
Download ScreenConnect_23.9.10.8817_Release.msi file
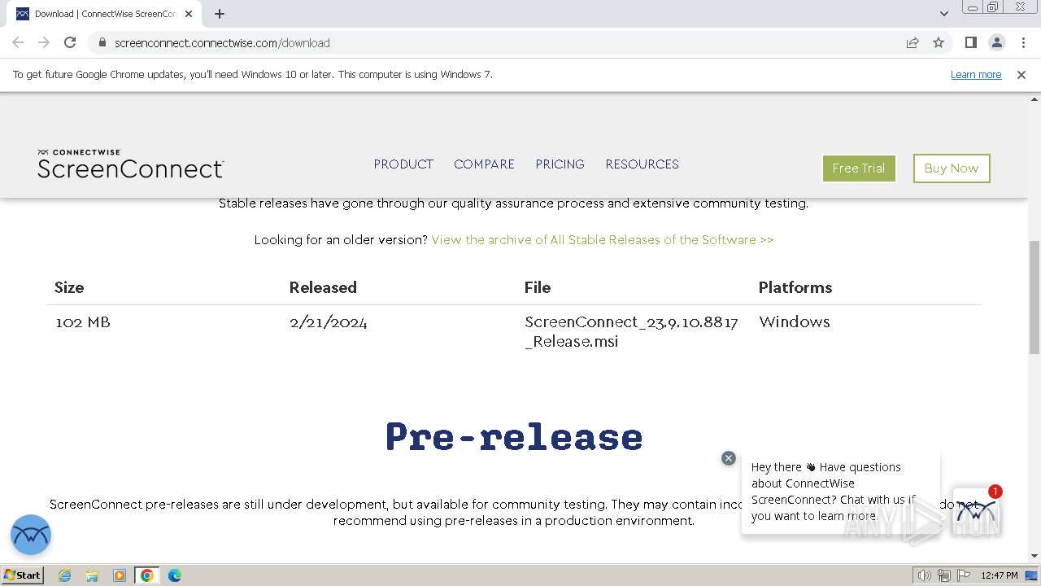(x=631, y=331)
